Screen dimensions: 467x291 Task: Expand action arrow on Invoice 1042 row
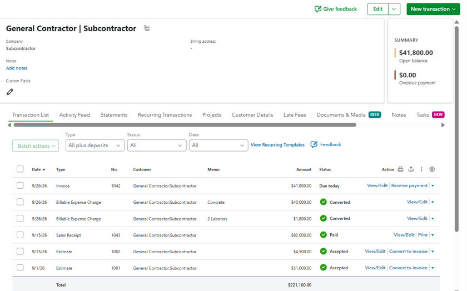click(x=433, y=185)
